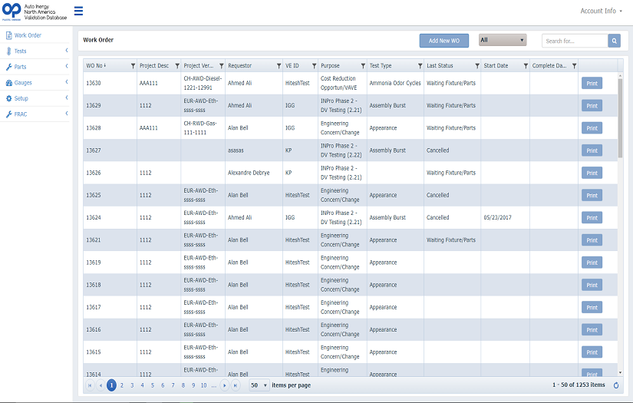Click the Parts wrench icon
633x403 pixels.
(9, 67)
